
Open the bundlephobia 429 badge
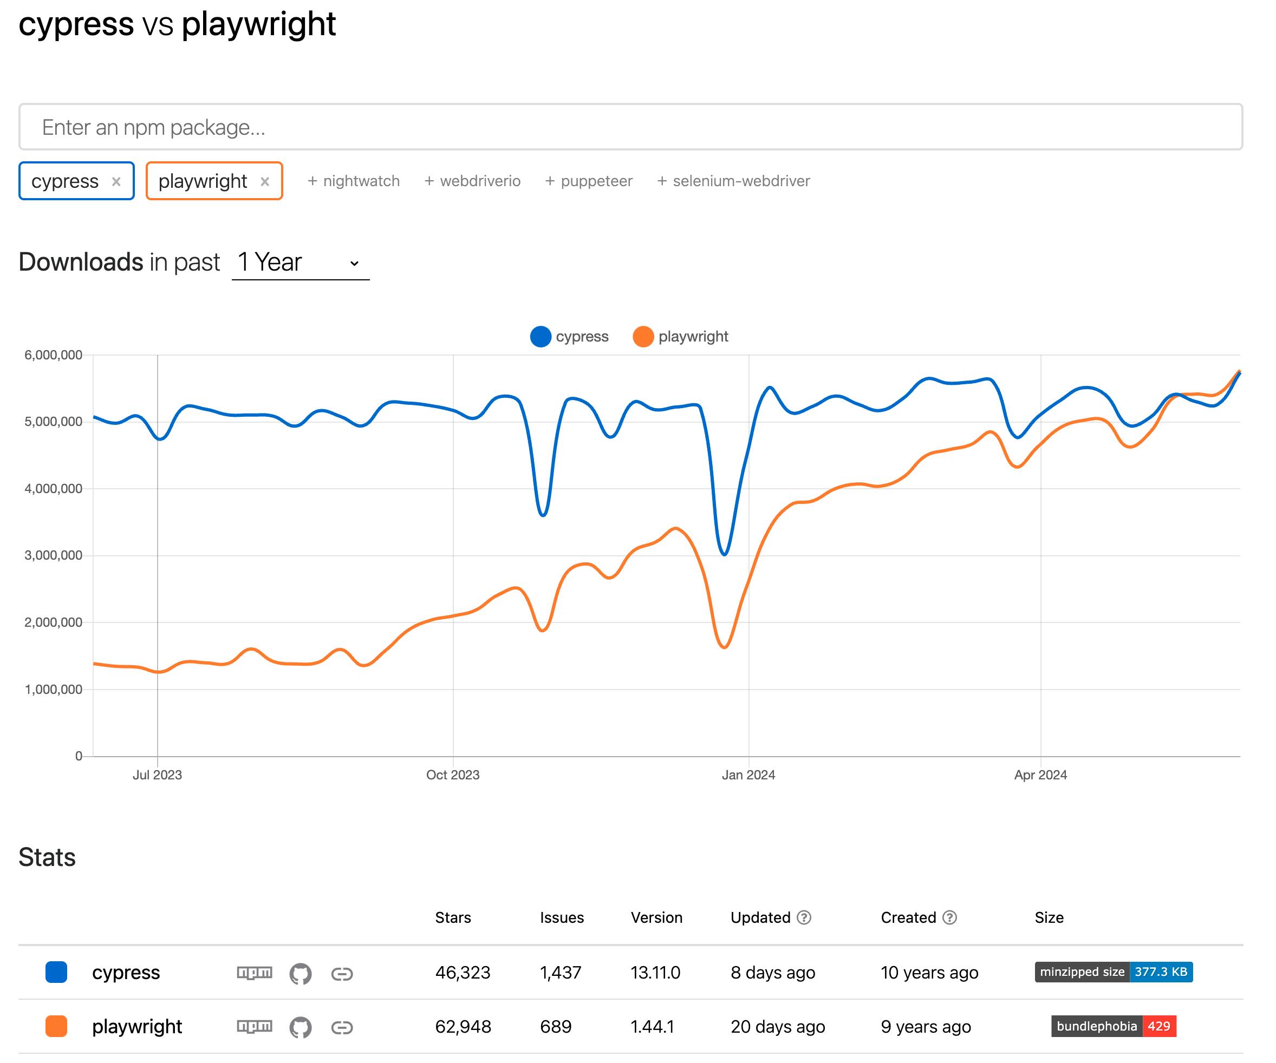1114,1026
